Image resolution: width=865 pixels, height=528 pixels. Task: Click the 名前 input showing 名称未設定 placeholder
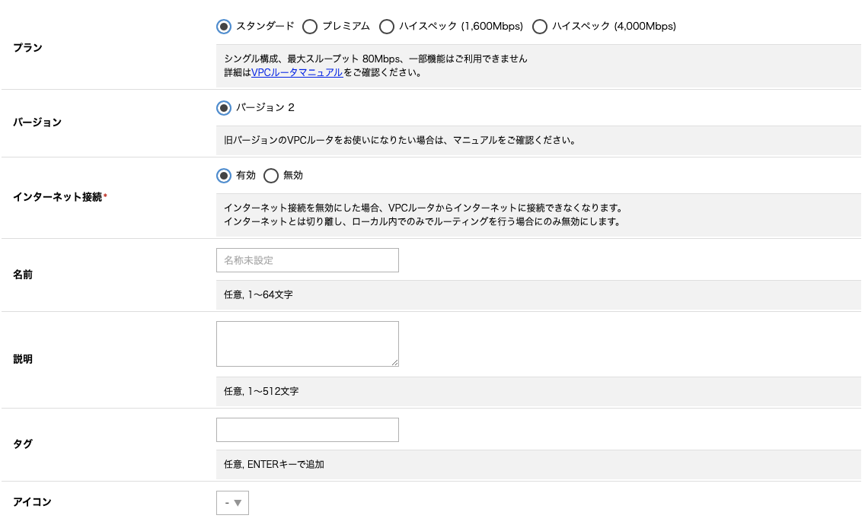point(308,260)
